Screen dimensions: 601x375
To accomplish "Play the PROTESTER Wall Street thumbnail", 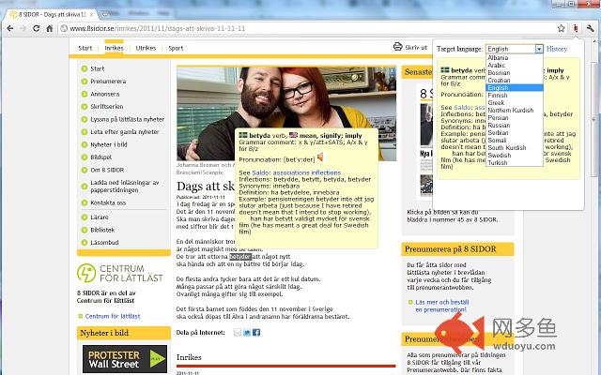I will coord(125,359).
